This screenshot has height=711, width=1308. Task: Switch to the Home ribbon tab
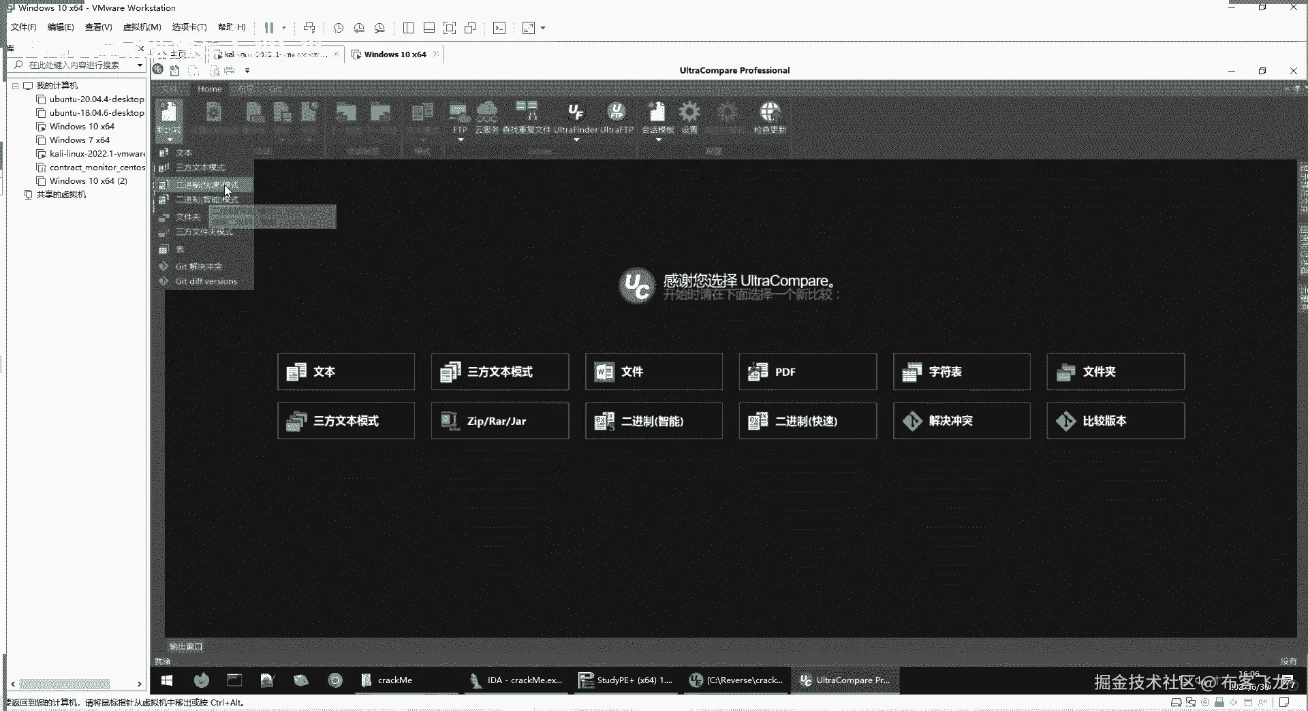pos(209,89)
